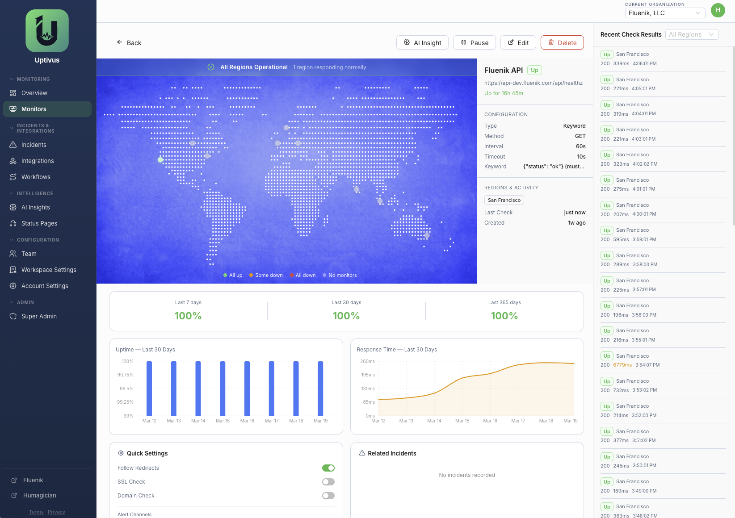Go to Status Pages in sidebar
Viewport: 735px width, 518px height.
[x=39, y=223]
